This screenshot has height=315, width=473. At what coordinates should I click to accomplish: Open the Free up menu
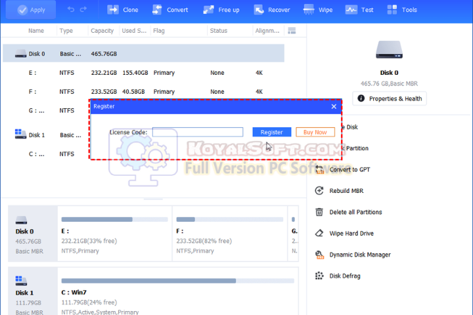click(x=221, y=10)
